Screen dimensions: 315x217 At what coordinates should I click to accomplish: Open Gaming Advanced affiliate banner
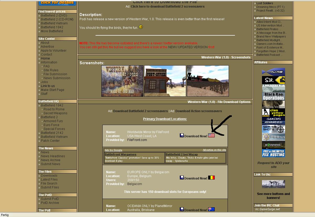[x=273, y=121]
